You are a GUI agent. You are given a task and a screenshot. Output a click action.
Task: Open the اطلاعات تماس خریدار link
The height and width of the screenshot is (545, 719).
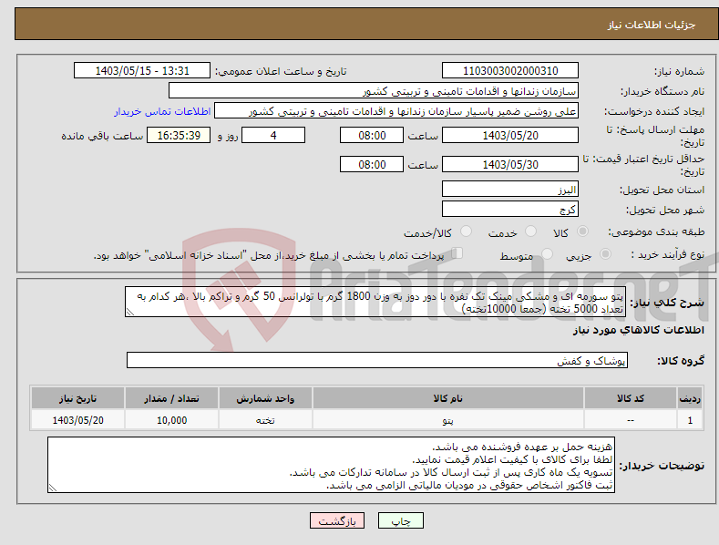click(x=162, y=111)
